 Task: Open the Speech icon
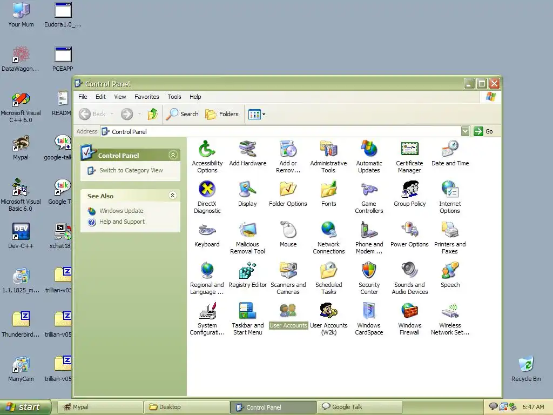click(x=450, y=275)
